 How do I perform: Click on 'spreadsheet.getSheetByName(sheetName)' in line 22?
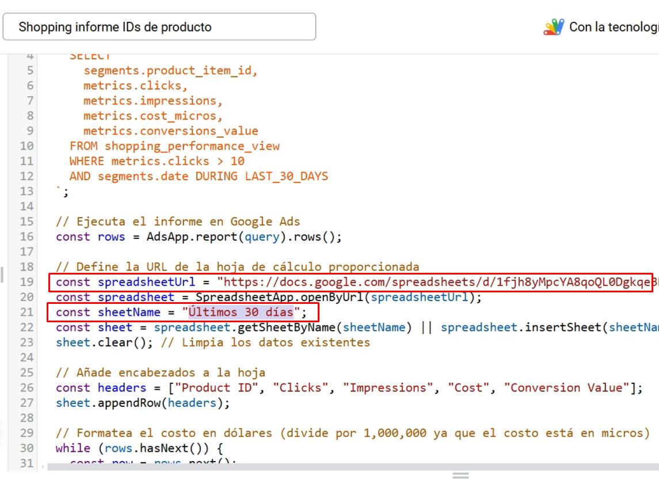pyautogui.click(x=283, y=327)
